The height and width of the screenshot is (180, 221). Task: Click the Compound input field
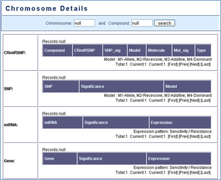[x=142, y=23]
